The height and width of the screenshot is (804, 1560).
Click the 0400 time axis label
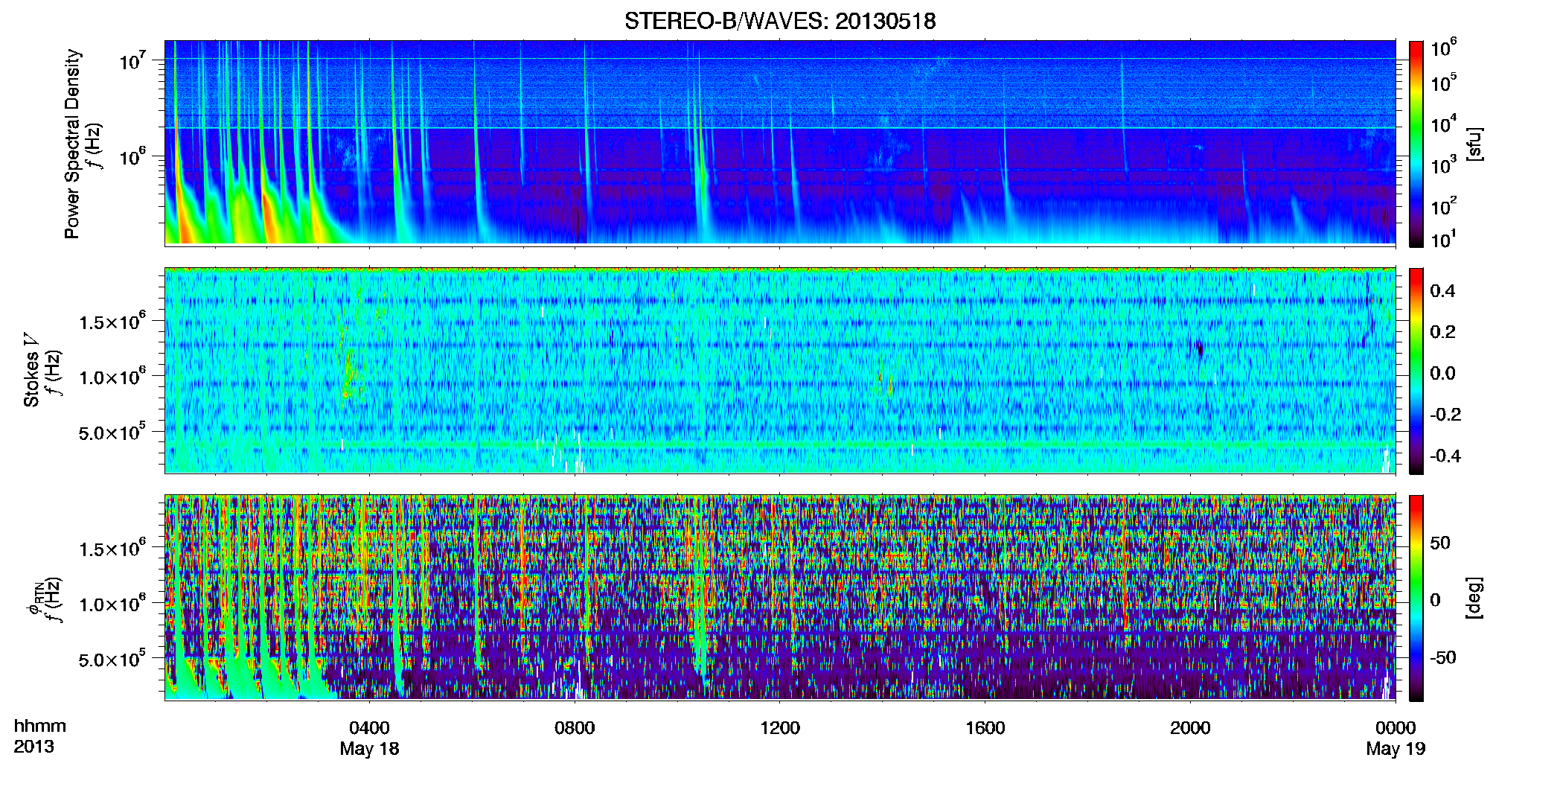point(369,727)
